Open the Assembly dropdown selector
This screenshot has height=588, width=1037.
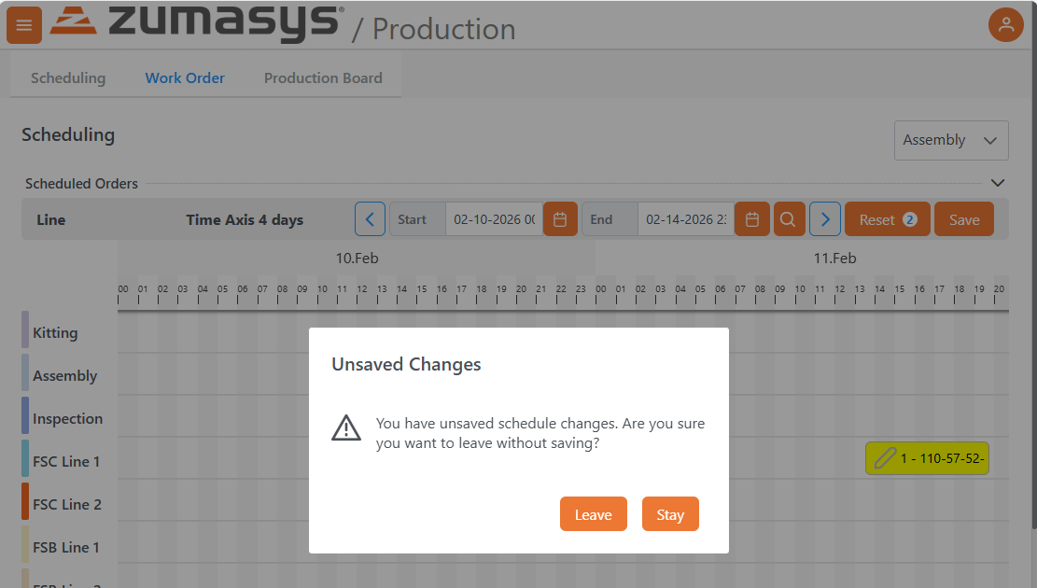pos(950,140)
